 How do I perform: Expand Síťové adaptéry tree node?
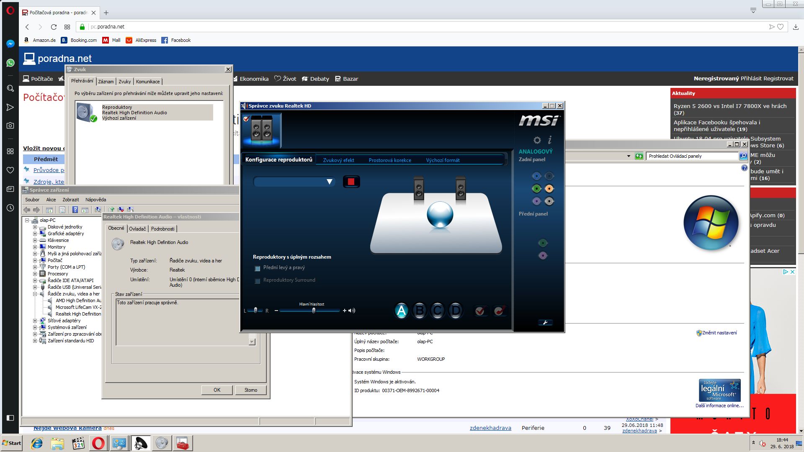click(35, 321)
